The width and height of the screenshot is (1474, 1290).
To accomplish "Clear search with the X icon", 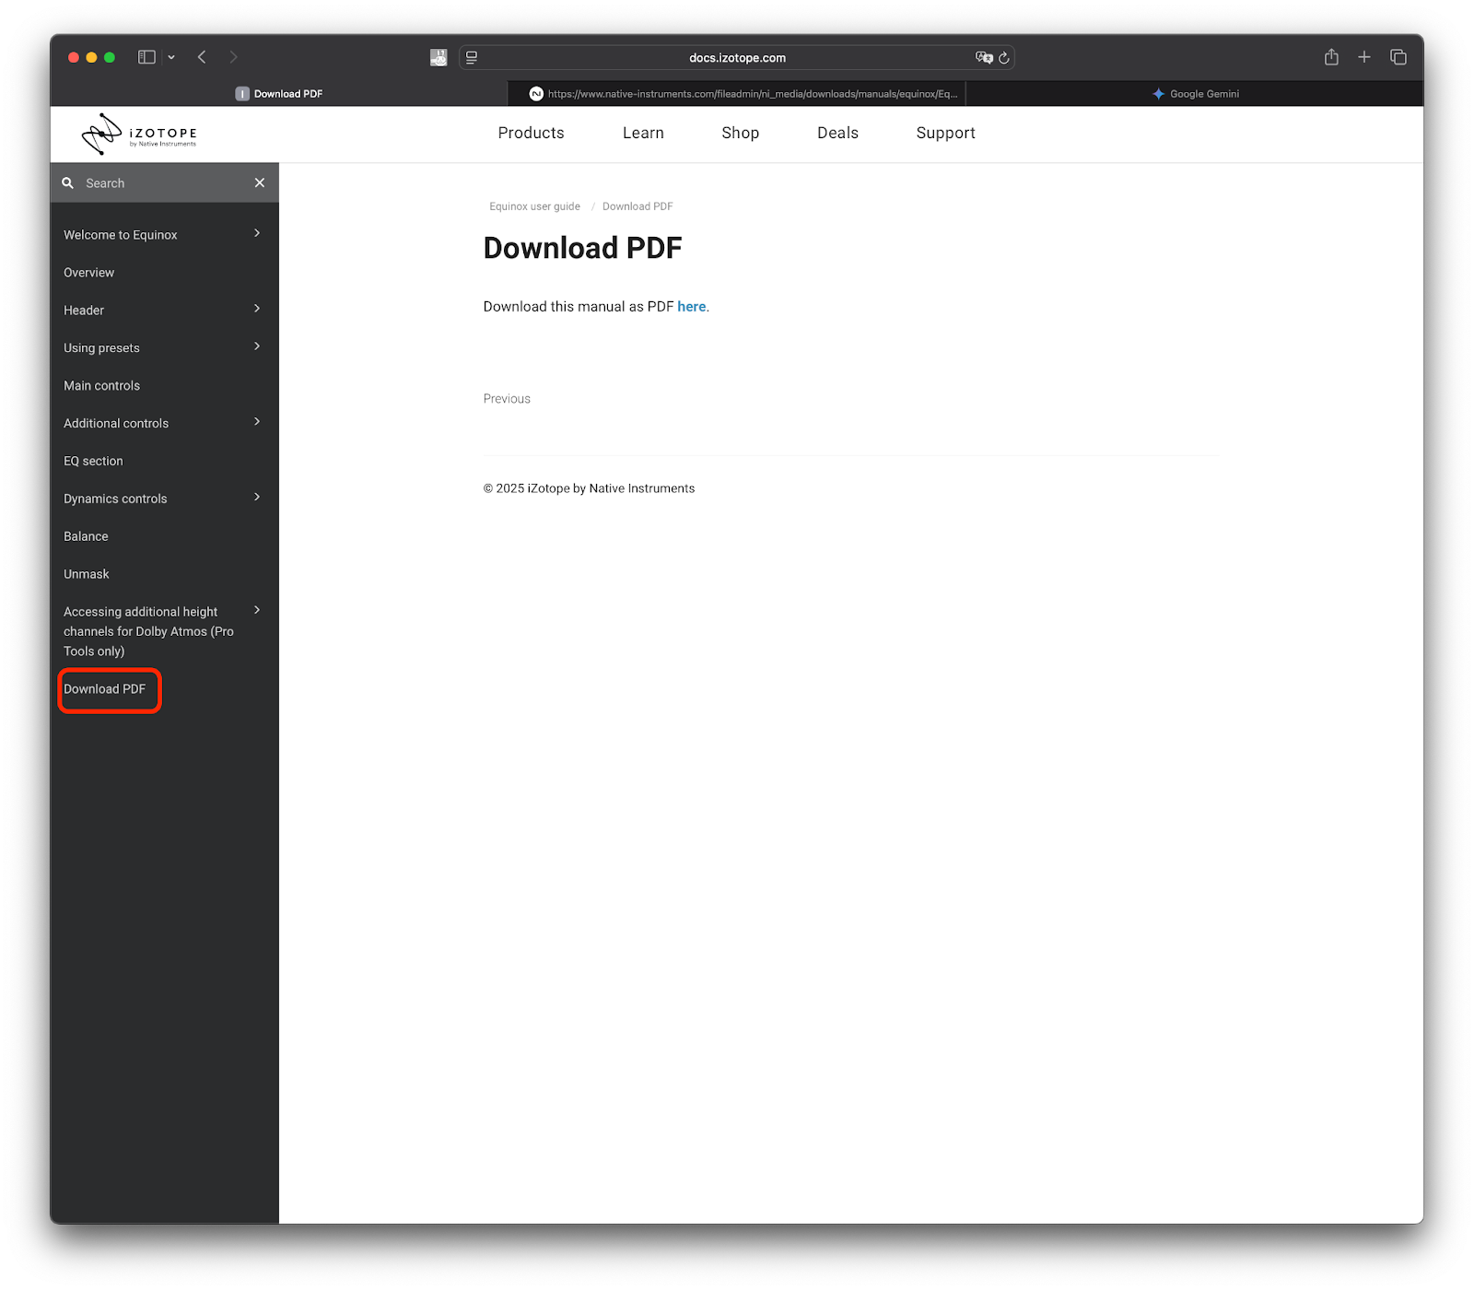I will coord(260,182).
